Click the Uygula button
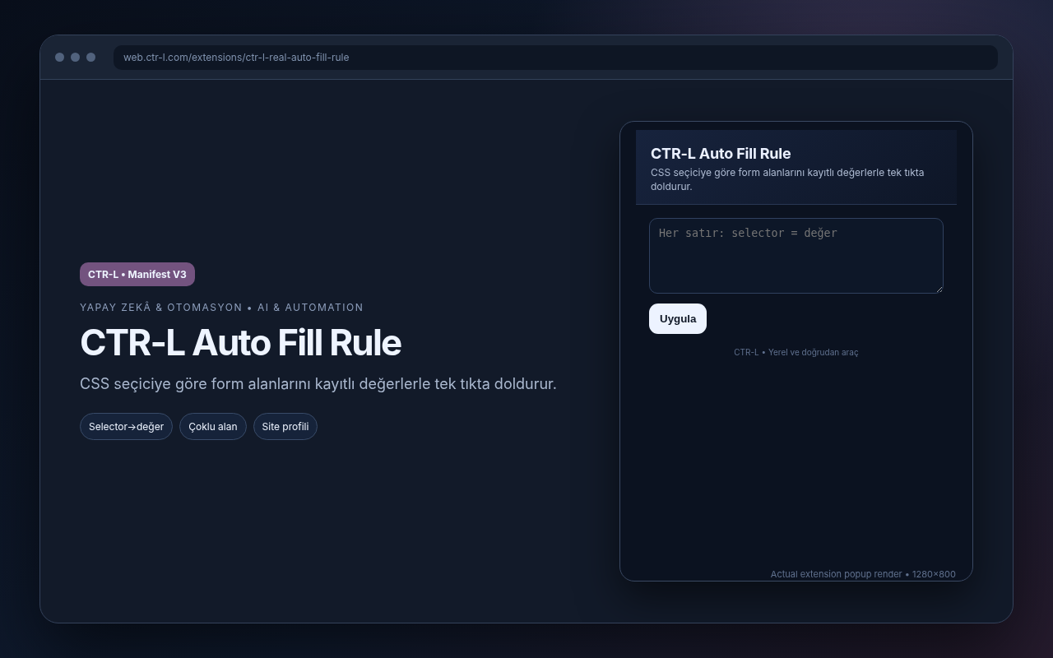The image size is (1053, 658). point(678,319)
